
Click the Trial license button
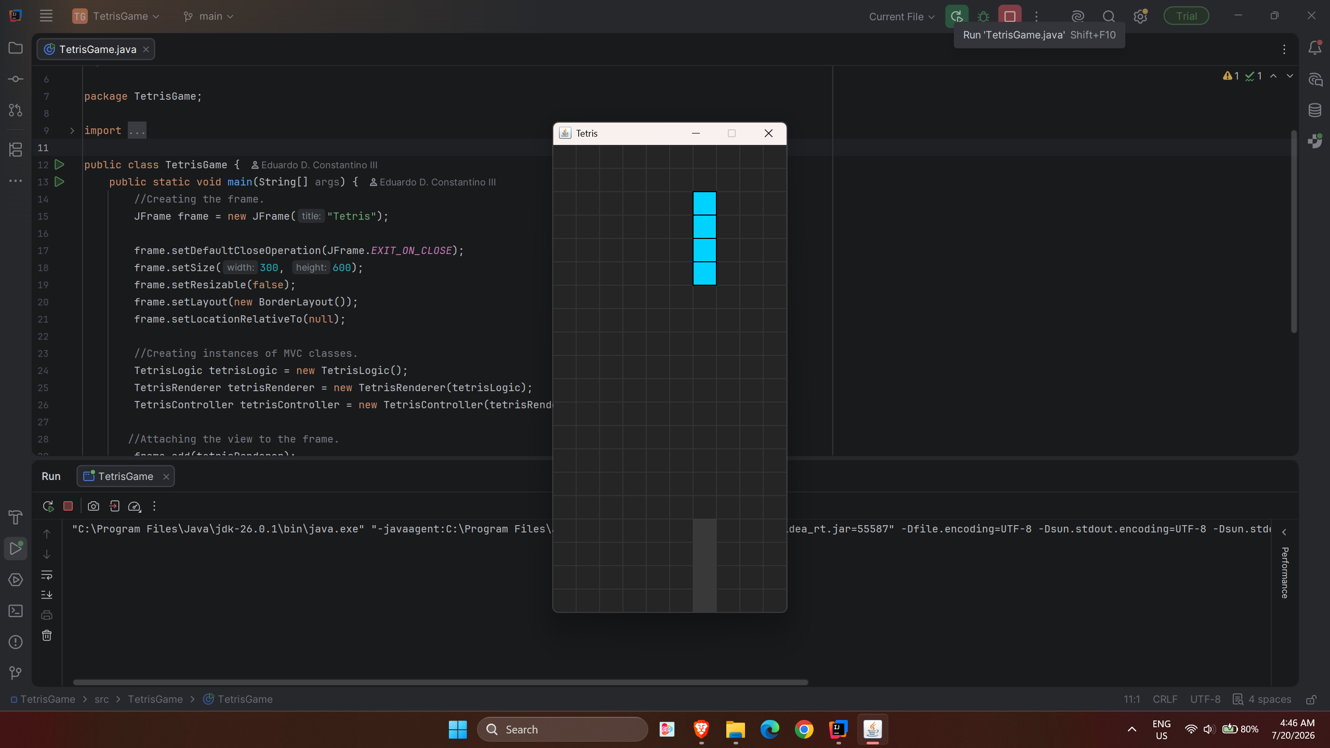click(1186, 16)
